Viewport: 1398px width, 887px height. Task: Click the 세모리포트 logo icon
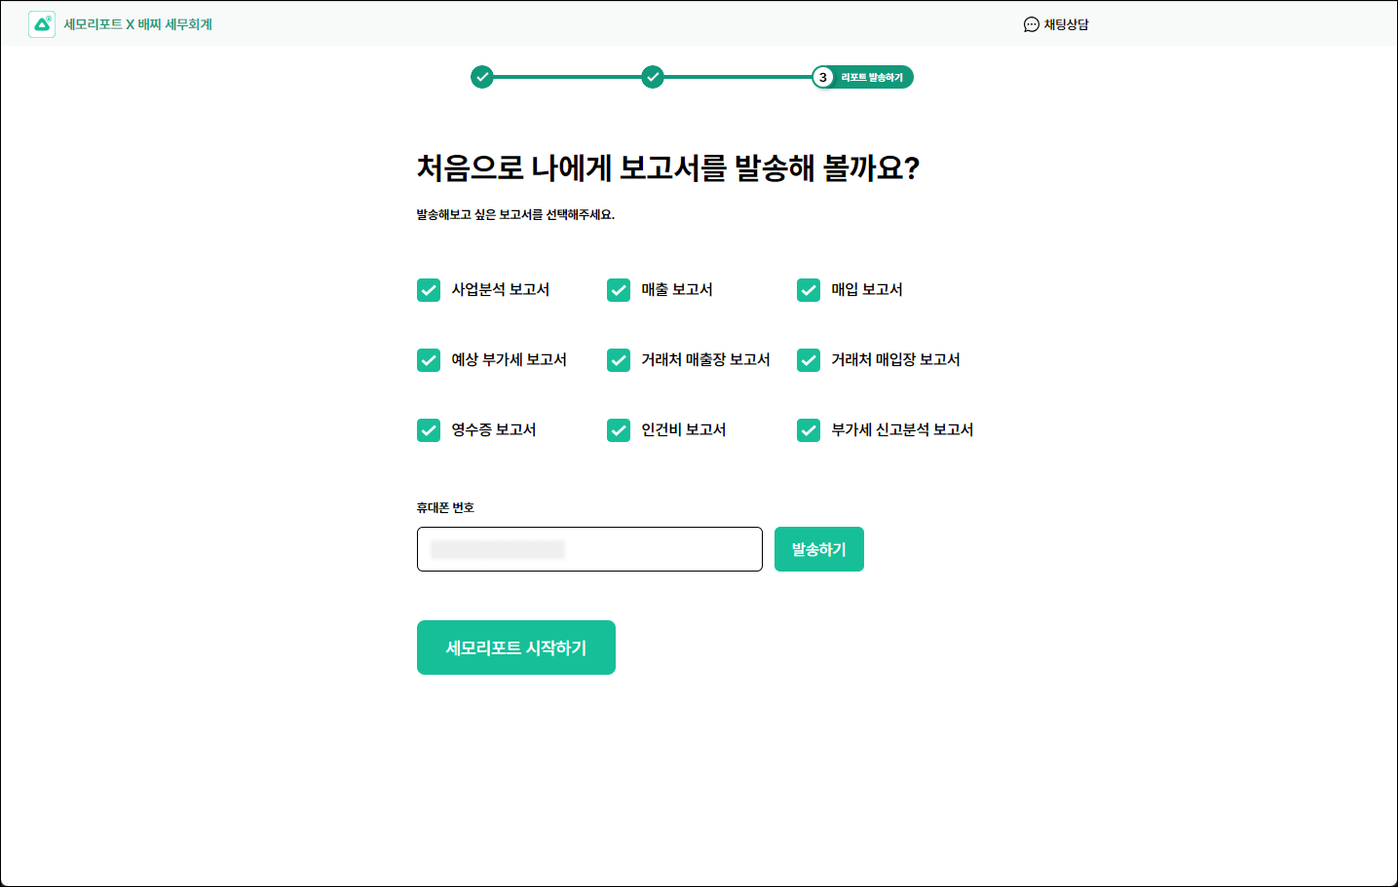(42, 24)
